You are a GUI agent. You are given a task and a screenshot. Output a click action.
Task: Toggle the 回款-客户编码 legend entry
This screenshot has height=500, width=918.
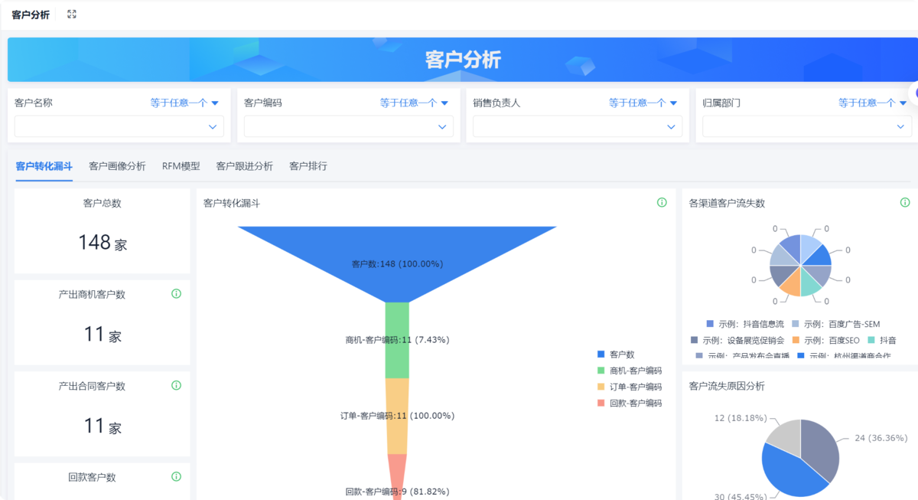tap(632, 403)
